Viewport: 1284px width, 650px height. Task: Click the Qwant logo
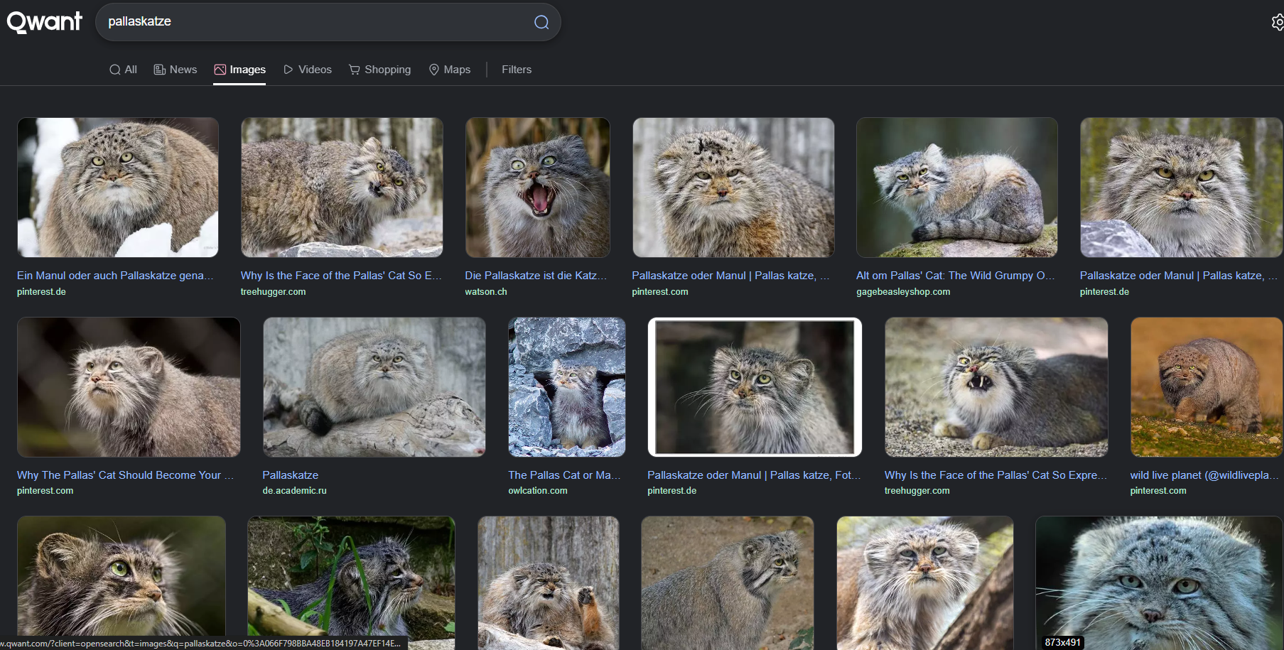45,22
